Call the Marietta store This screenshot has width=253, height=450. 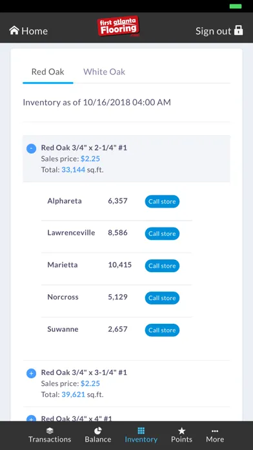pos(162,266)
